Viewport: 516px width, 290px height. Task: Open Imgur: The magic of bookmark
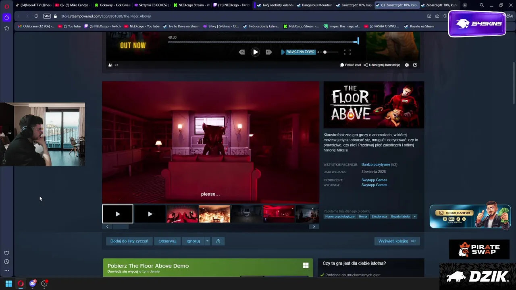[342, 26]
